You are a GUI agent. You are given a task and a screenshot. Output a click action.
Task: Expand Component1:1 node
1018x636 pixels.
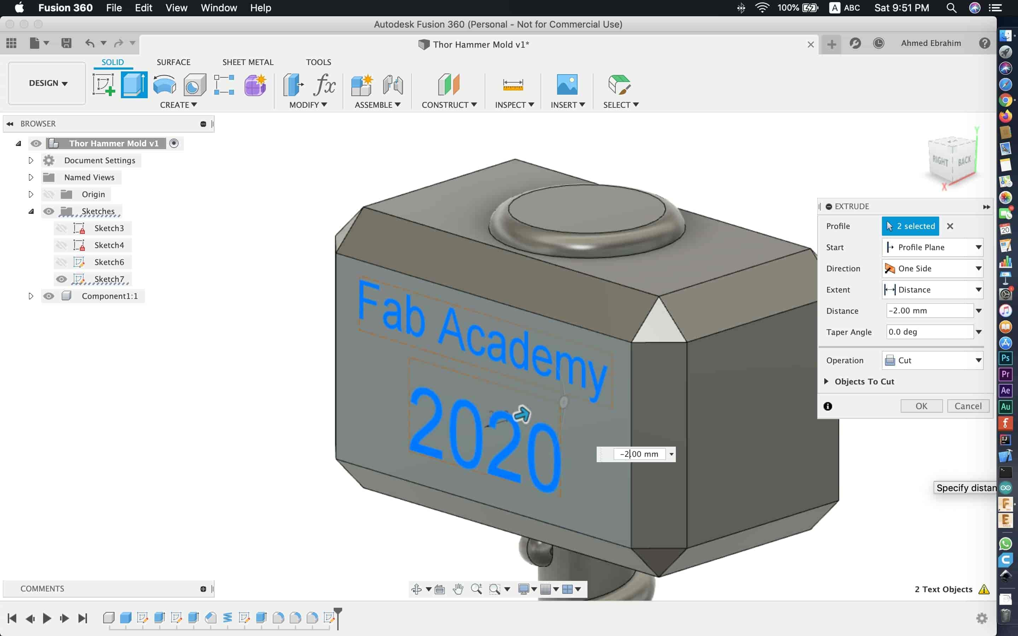coord(31,296)
